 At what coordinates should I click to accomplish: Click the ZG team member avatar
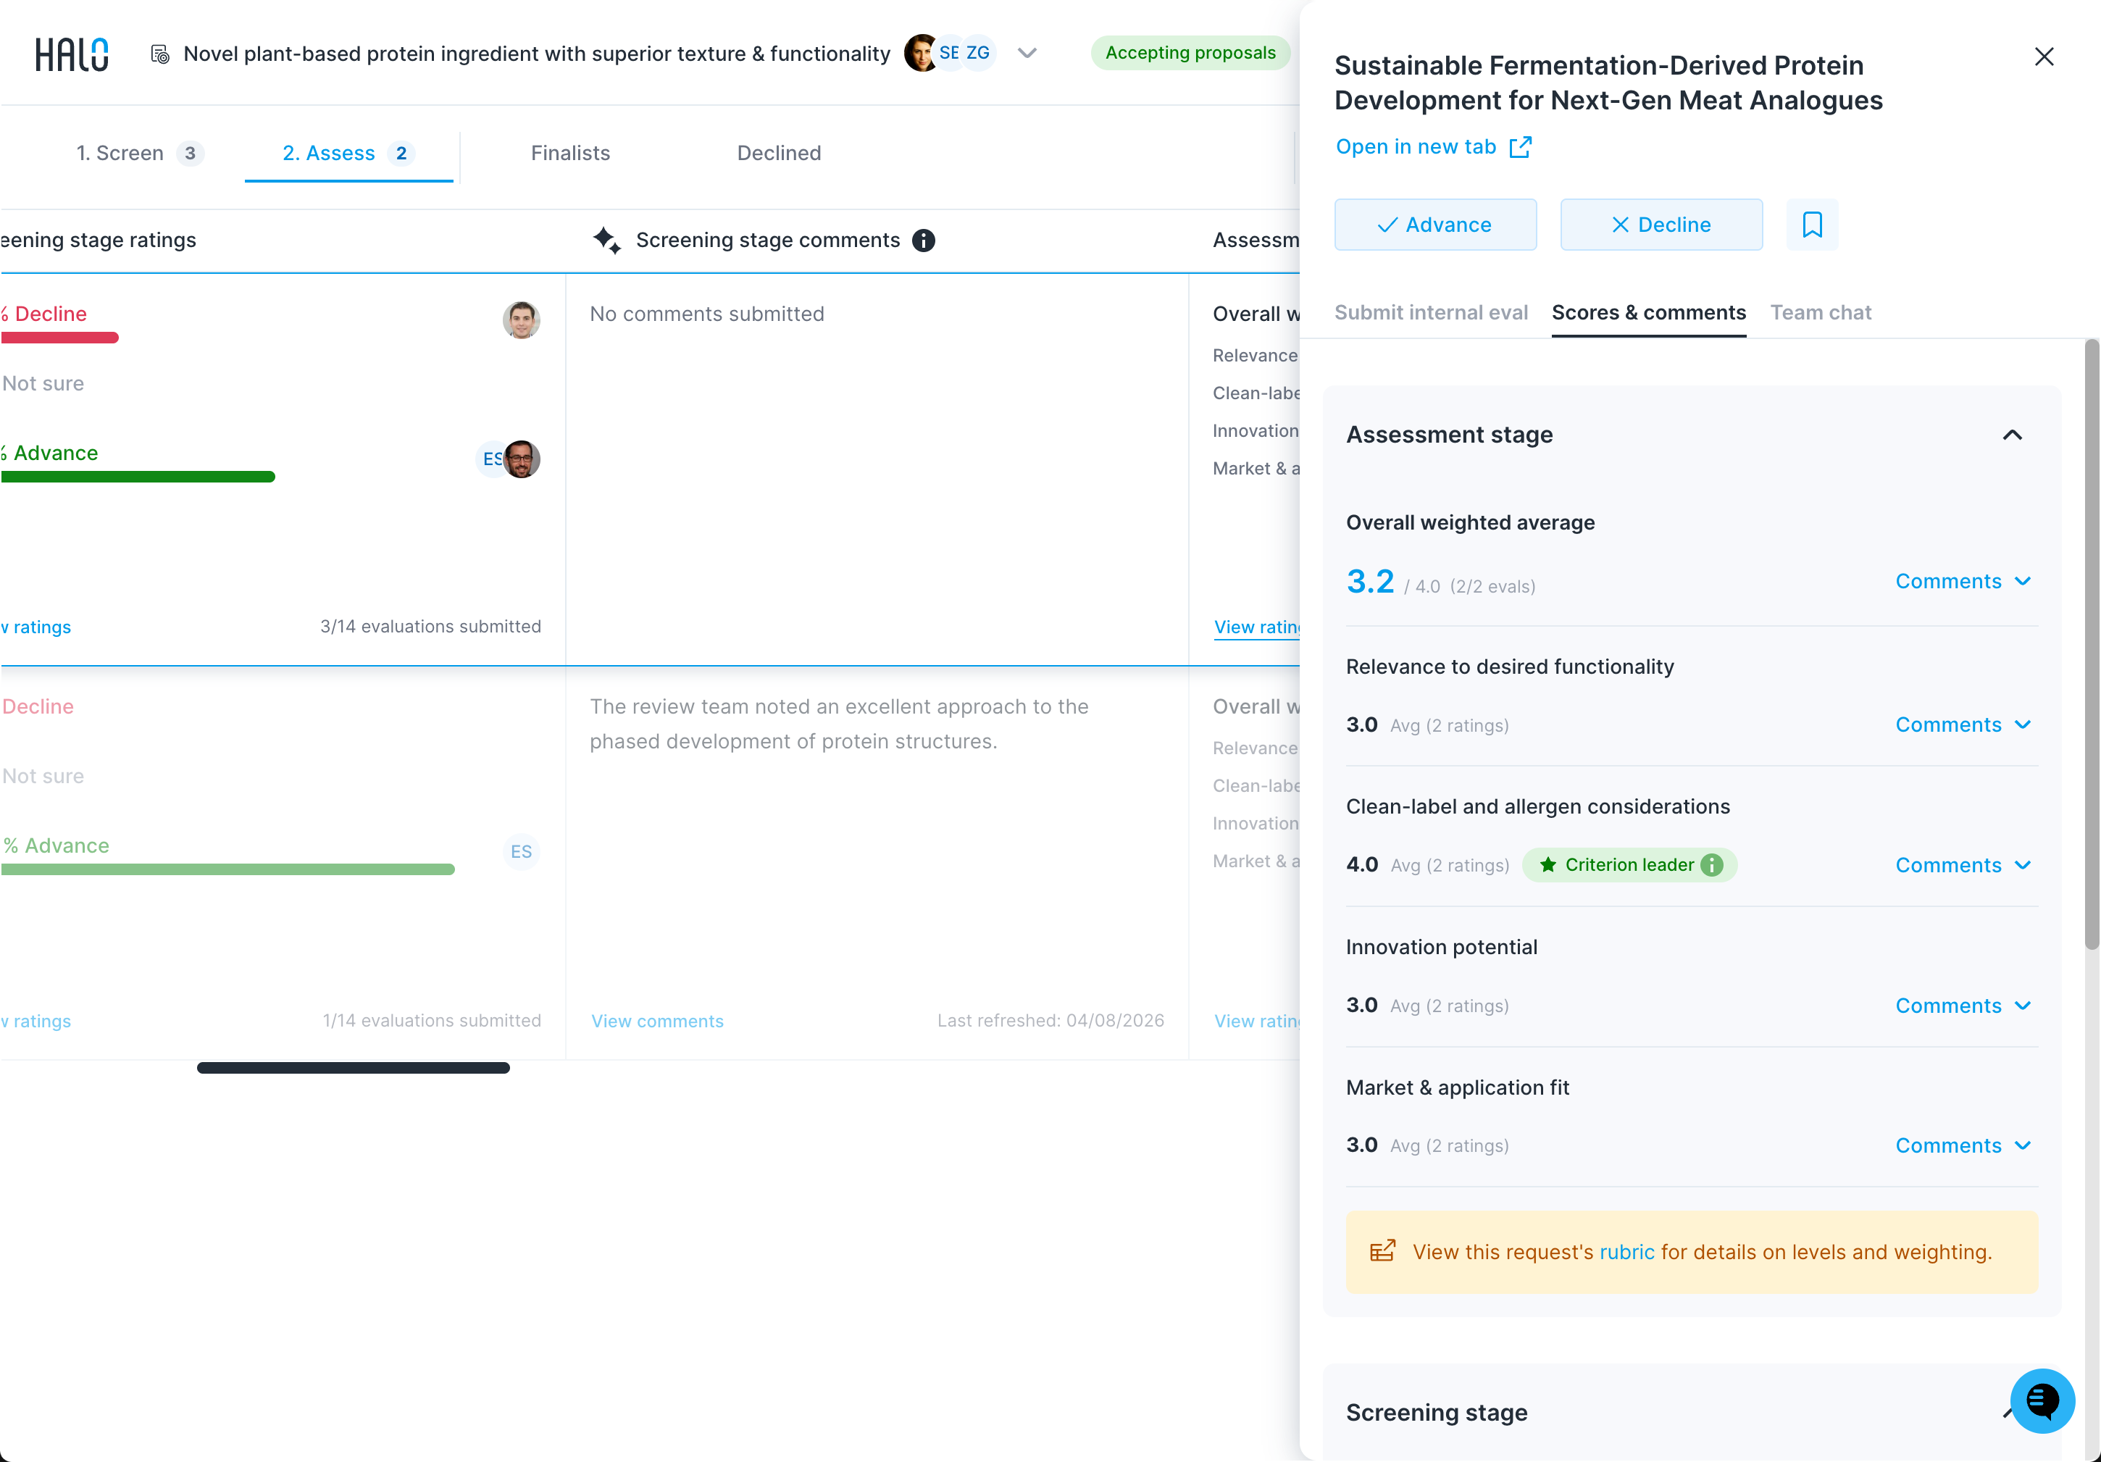pyautogui.click(x=977, y=53)
